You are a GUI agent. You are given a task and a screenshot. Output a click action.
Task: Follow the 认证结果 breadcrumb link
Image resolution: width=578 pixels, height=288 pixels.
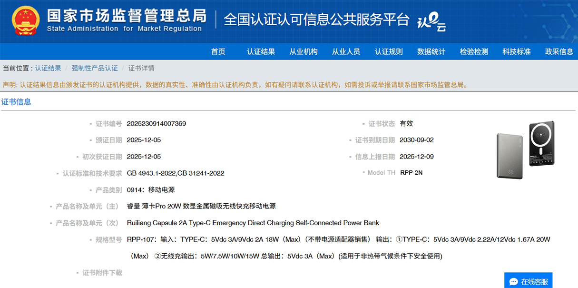(48, 68)
